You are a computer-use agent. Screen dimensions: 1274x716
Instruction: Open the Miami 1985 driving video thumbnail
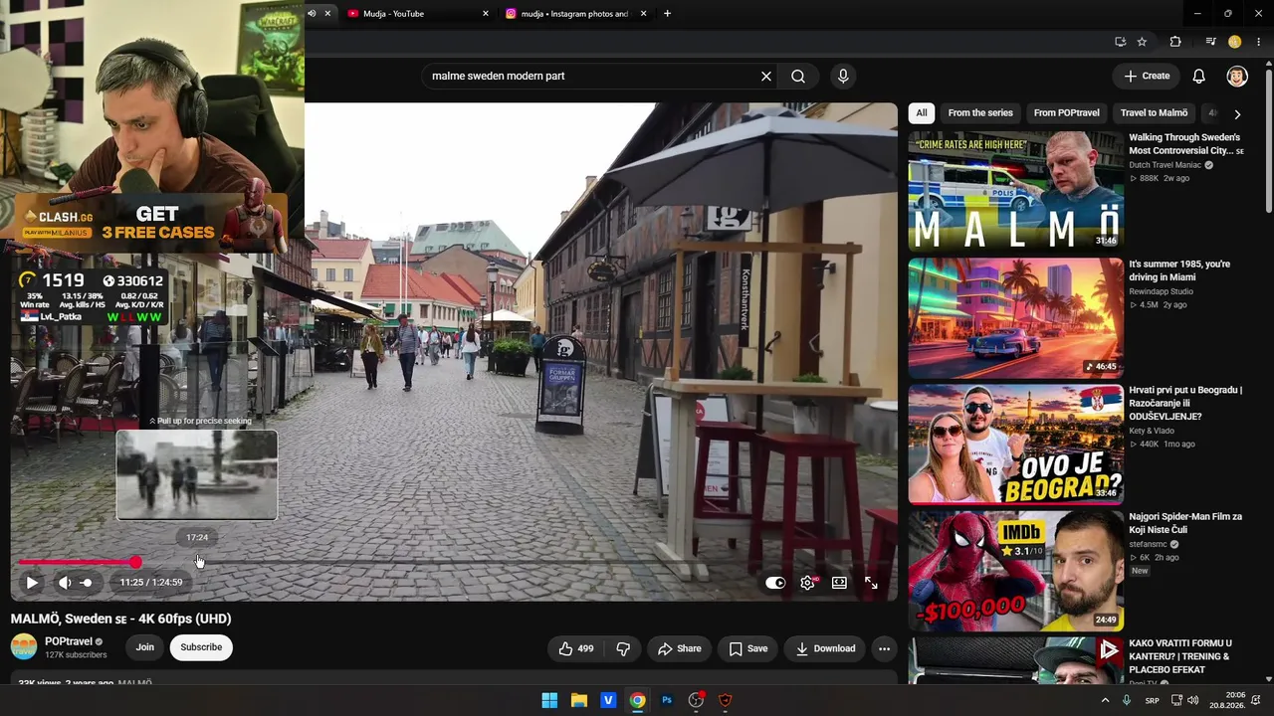point(1015,317)
